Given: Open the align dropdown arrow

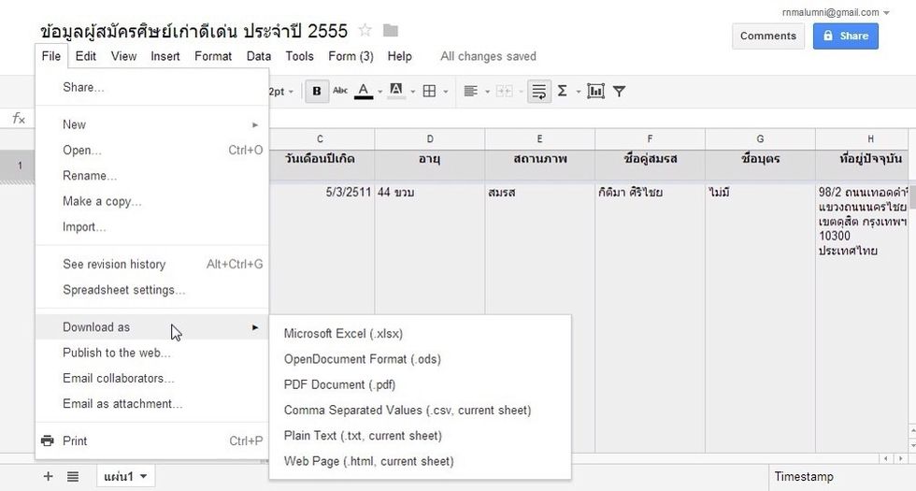Looking at the screenshot, I should pyautogui.click(x=487, y=92).
